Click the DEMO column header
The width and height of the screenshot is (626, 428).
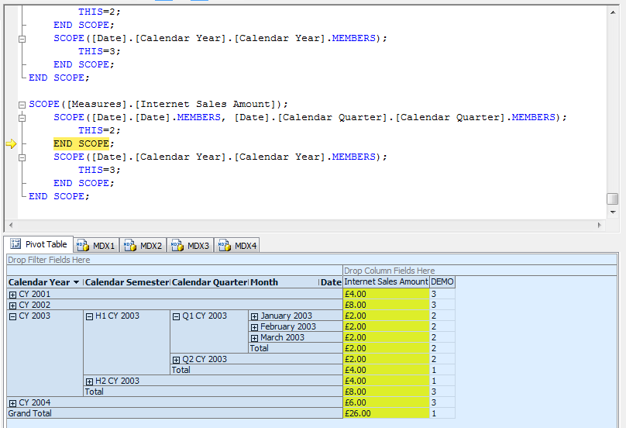442,281
